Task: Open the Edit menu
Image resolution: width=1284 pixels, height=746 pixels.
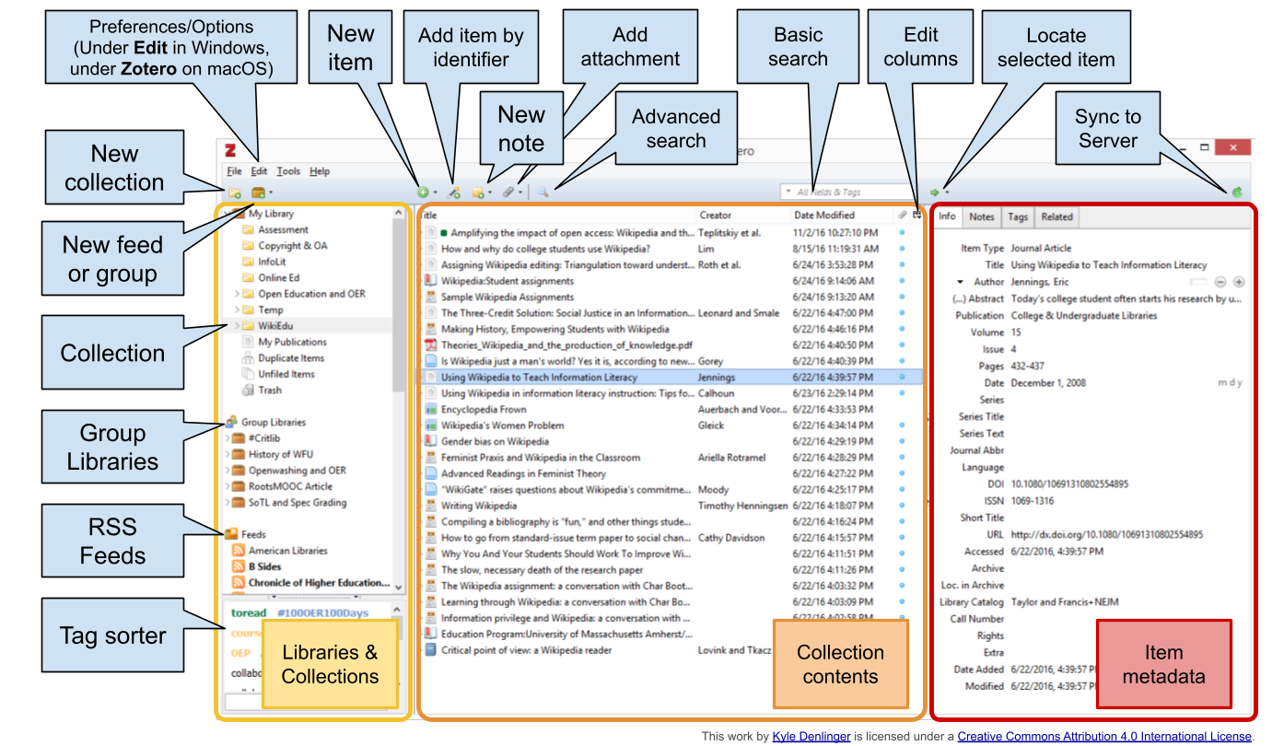Action: tap(259, 171)
